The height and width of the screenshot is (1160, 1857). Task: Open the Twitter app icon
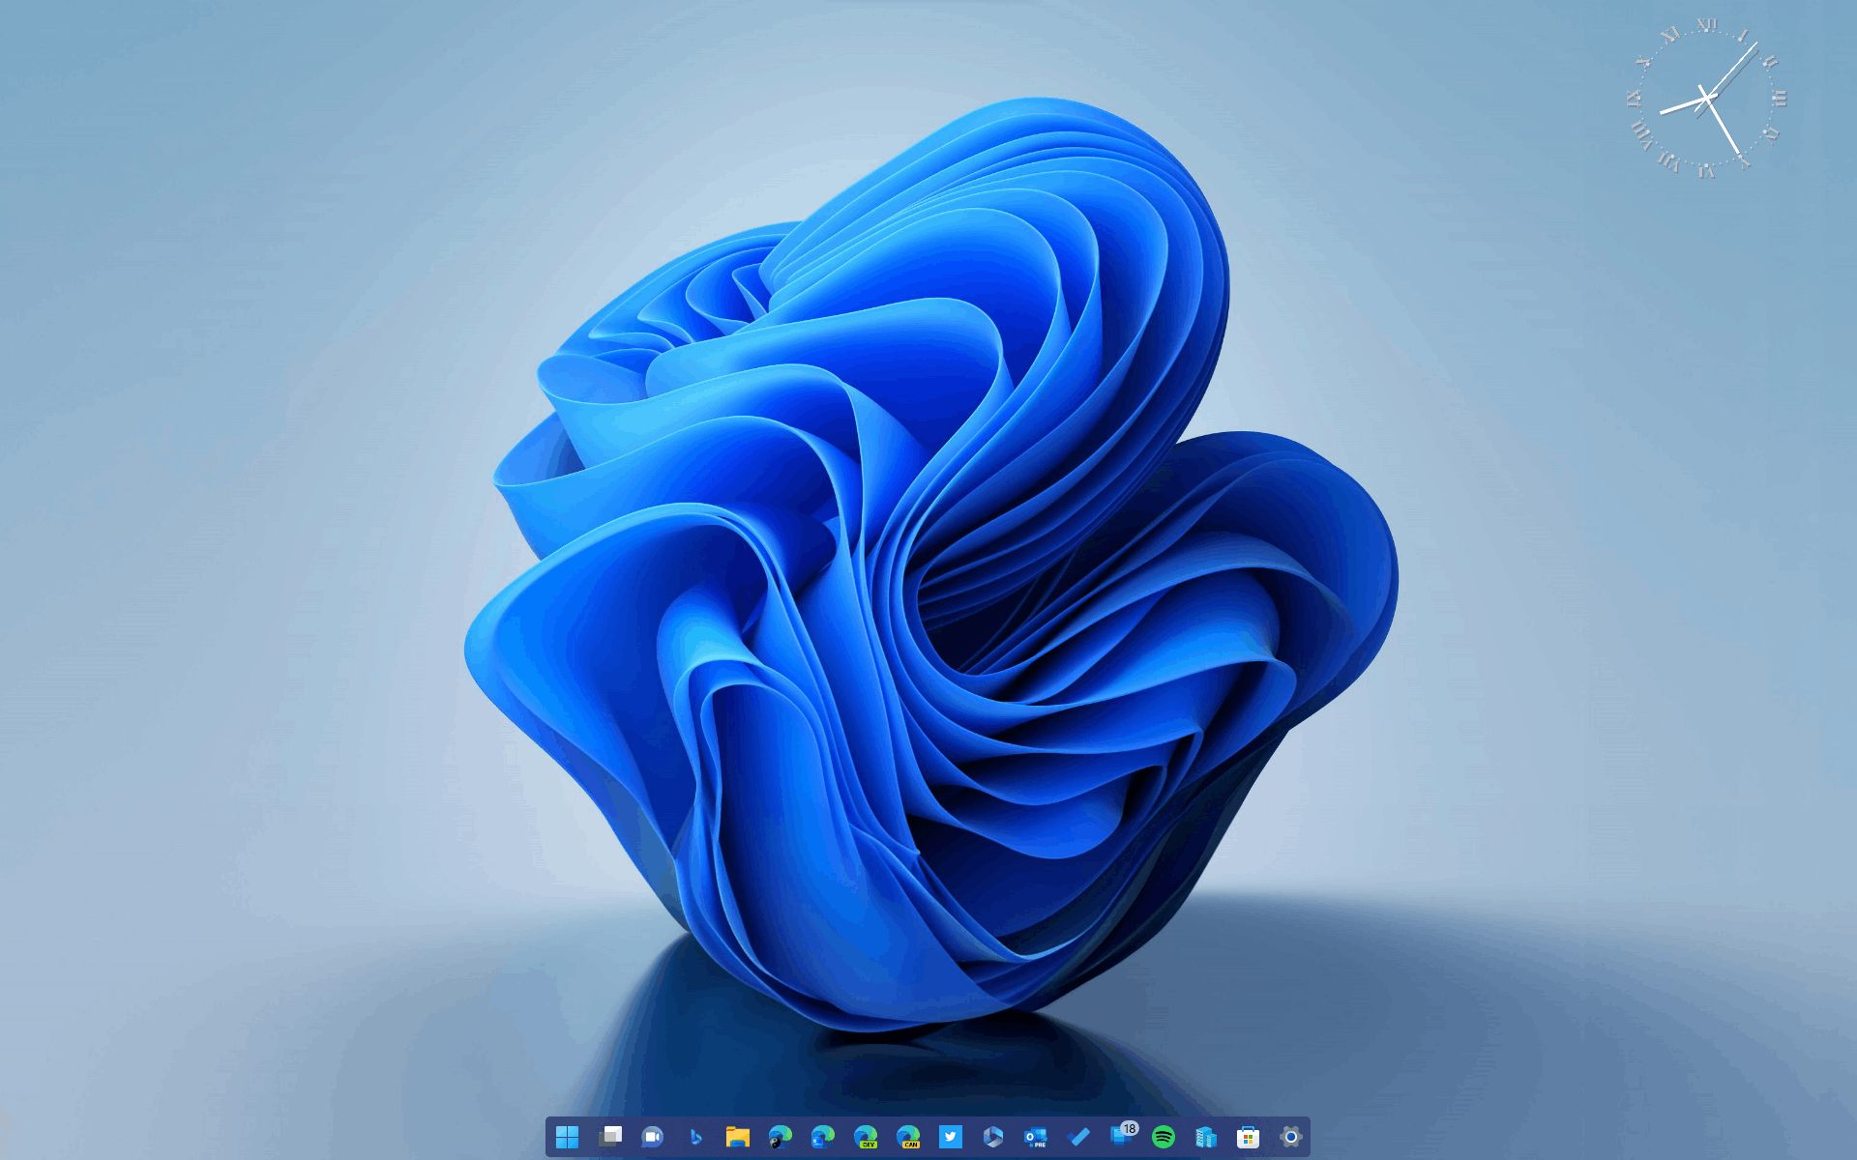[951, 1137]
